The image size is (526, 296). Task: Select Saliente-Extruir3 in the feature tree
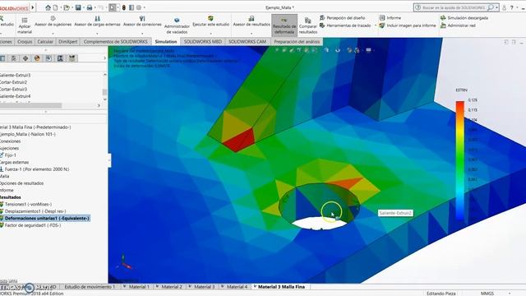[x=15, y=75]
